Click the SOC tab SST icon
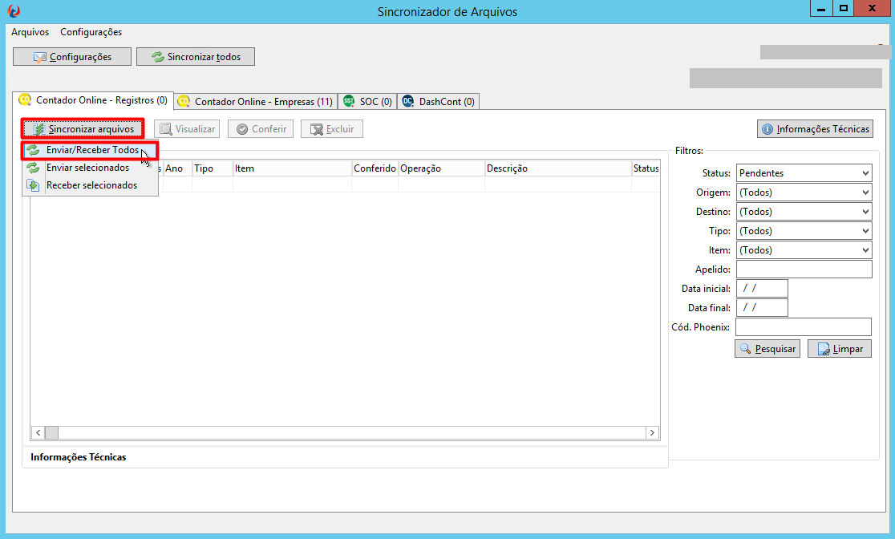The image size is (895, 539). pyautogui.click(x=349, y=101)
